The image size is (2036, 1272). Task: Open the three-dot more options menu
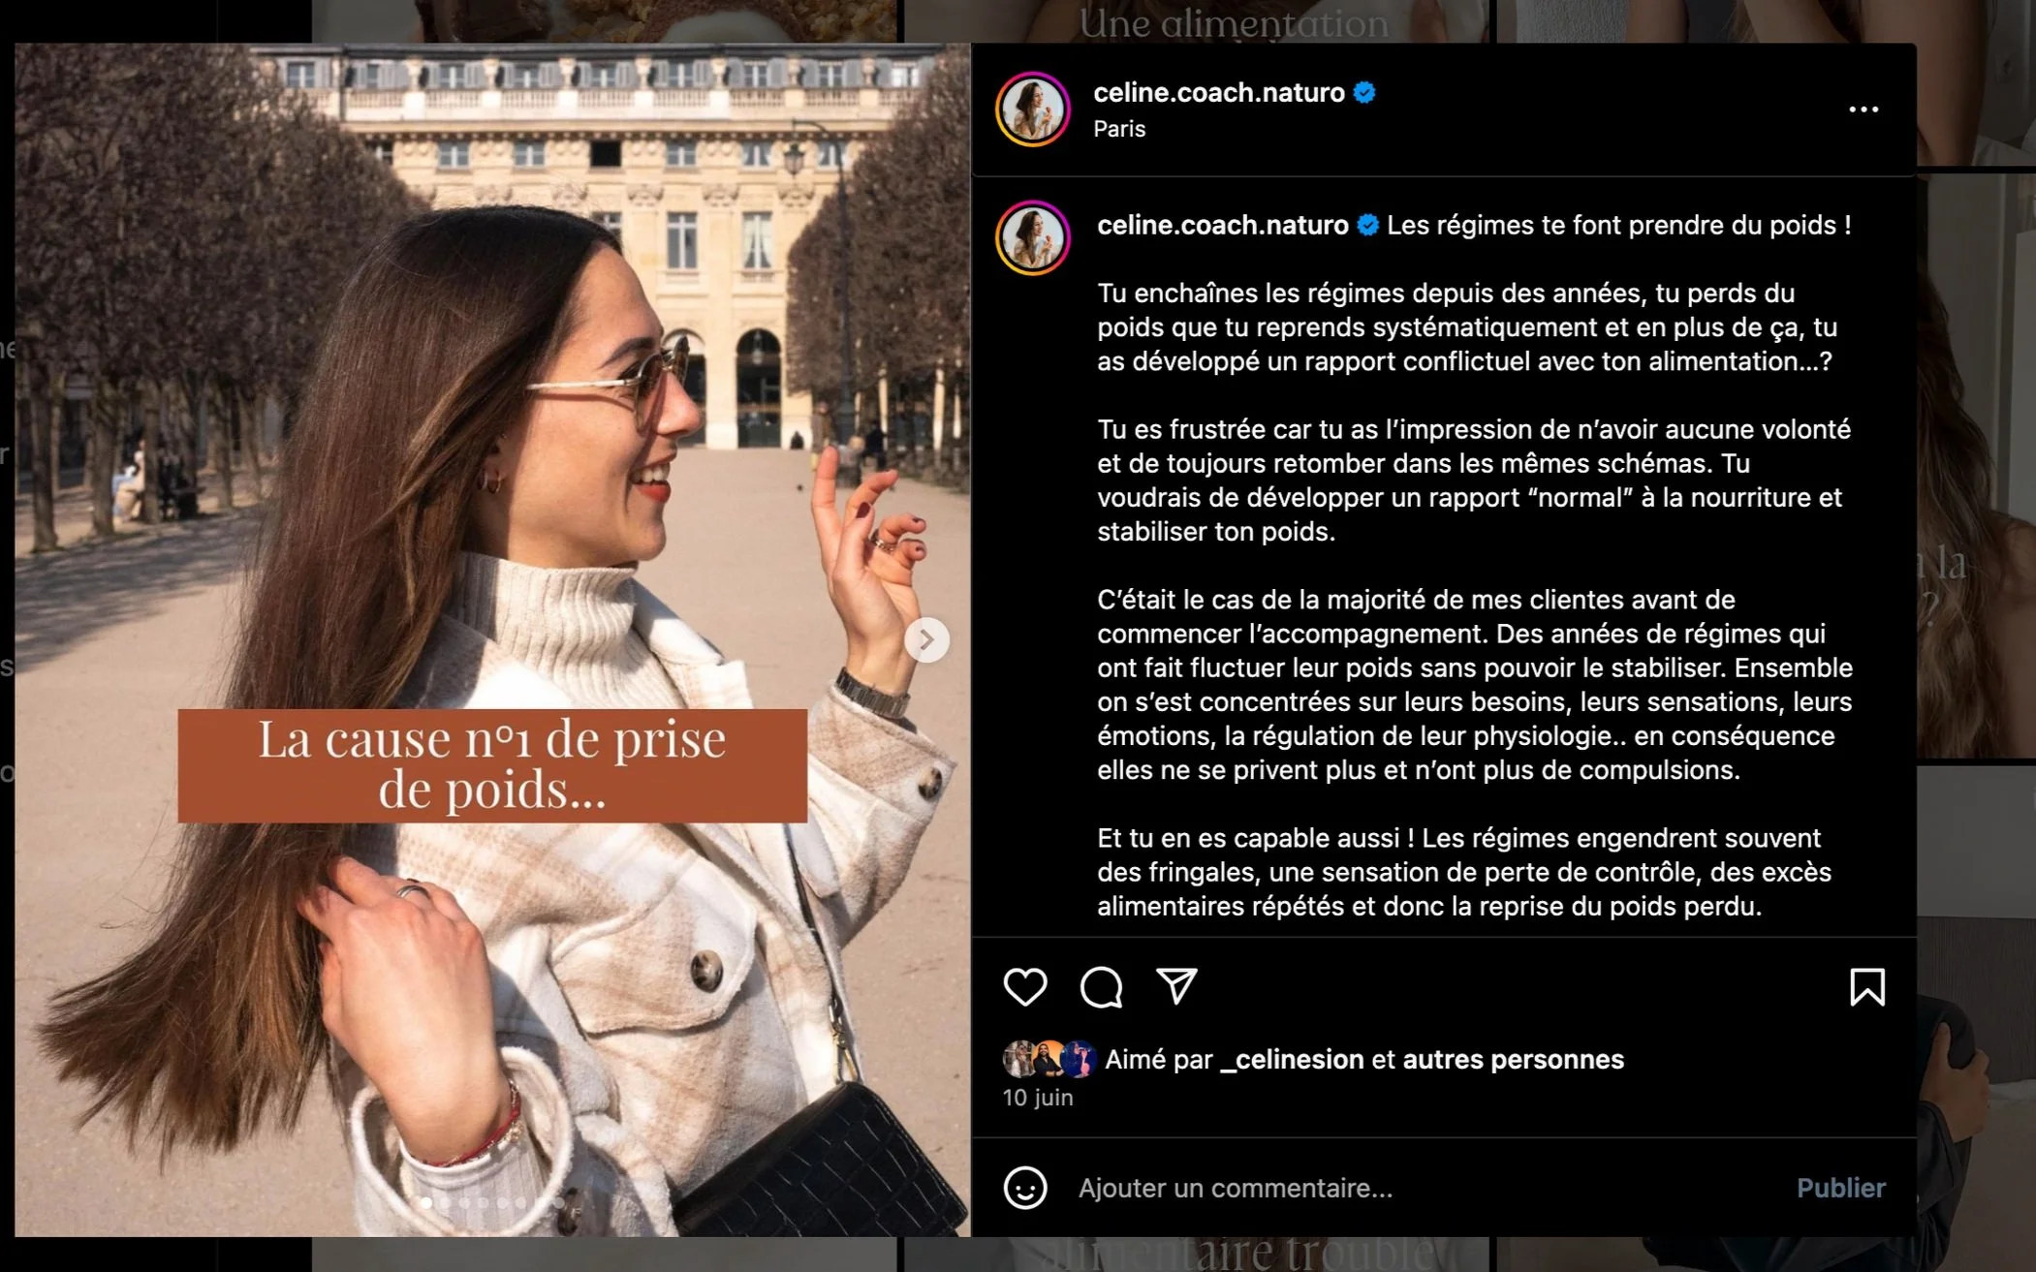[1863, 109]
